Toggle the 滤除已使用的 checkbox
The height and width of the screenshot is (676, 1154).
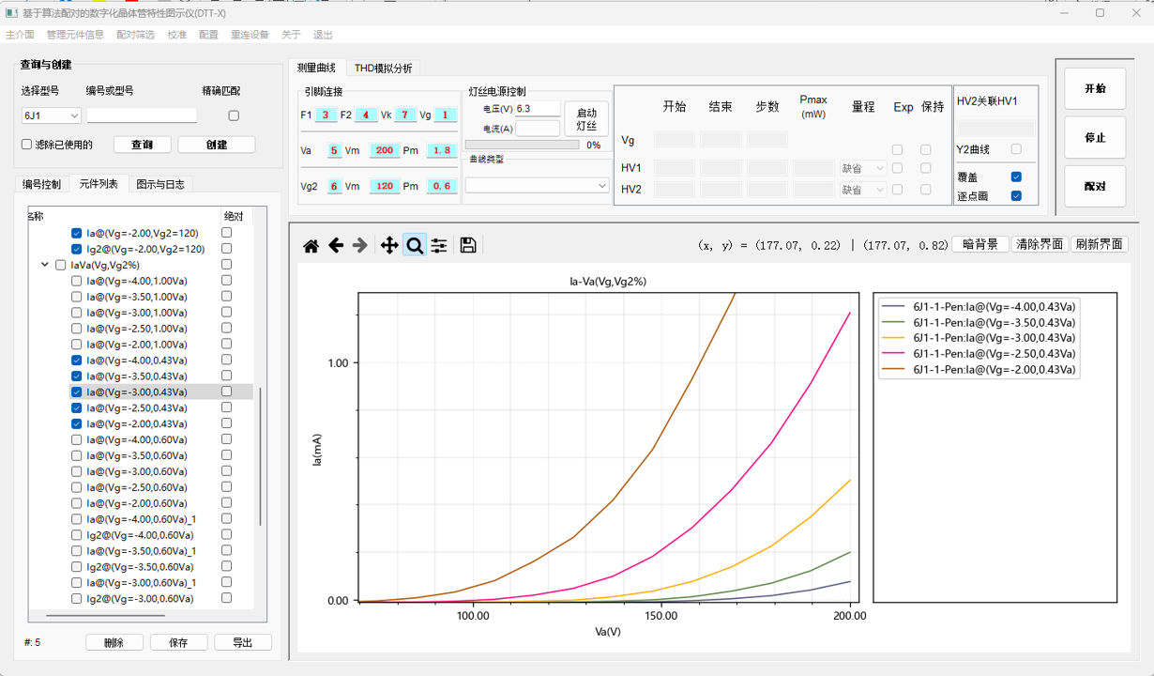click(x=27, y=145)
